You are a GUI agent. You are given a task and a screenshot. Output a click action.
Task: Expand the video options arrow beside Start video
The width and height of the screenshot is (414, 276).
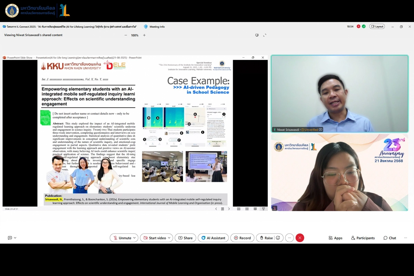click(169, 238)
